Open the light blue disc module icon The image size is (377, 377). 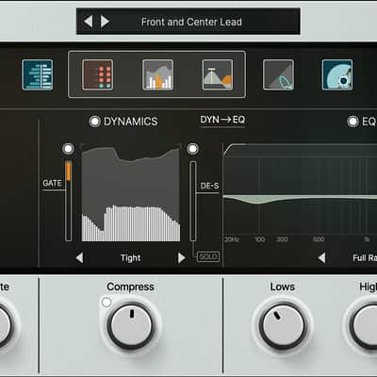[x=337, y=75]
